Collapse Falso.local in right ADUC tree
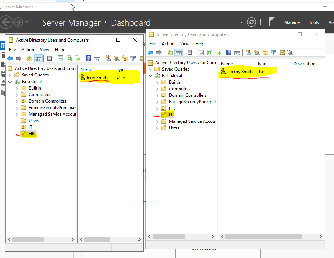This screenshot has width=334, height=258. (150, 76)
